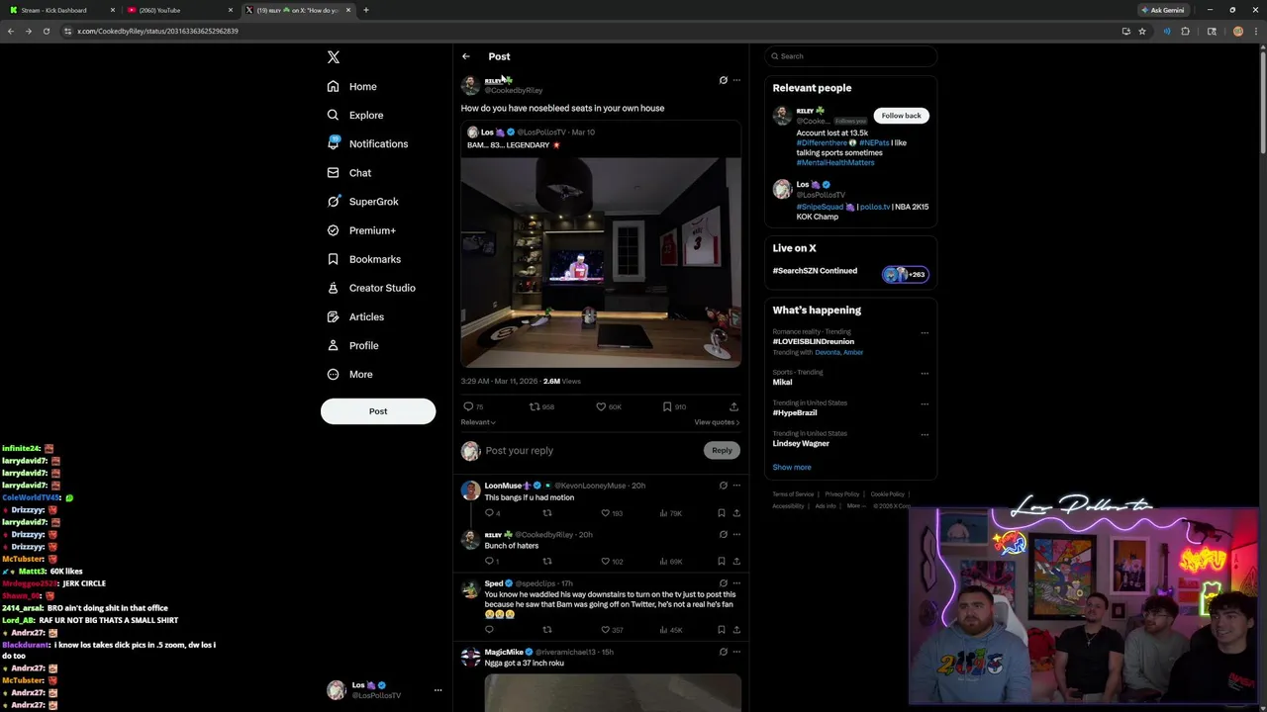Open SuperGrok in the sidebar

[362, 201]
